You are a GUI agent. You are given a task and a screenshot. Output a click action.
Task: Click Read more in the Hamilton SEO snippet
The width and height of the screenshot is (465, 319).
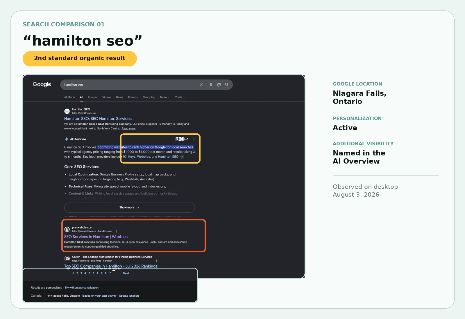coord(128,128)
